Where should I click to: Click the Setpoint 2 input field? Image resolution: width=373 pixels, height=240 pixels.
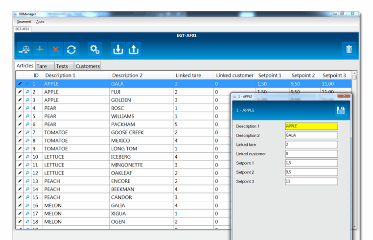pyautogui.click(x=311, y=172)
